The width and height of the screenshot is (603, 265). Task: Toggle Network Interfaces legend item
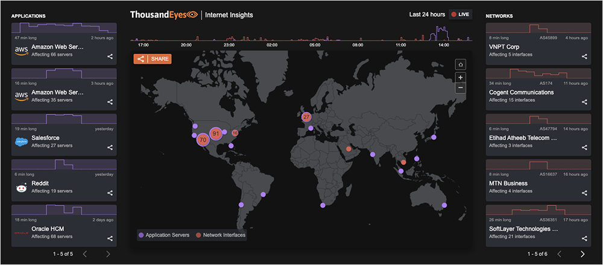pos(219,235)
